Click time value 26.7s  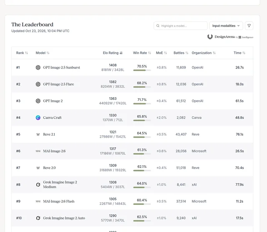click(x=239, y=68)
